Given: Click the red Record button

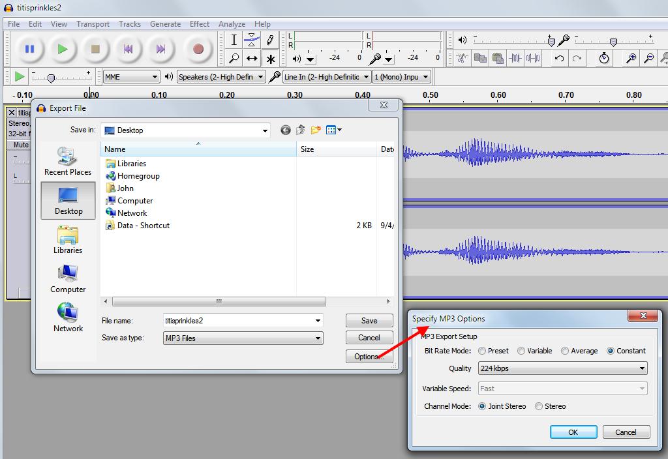Looking at the screenshot, I should pyautogui.click(x=198, y=49).
